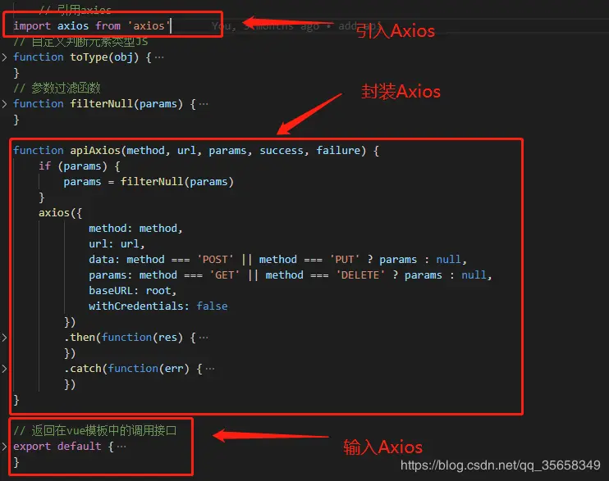Click the 'false' value of withCredentials
The width and height of the screenshot is (609, 481).
(x=212, y=306)
